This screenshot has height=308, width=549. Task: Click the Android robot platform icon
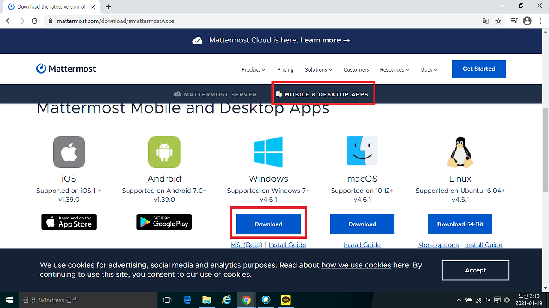click(164, 152)
